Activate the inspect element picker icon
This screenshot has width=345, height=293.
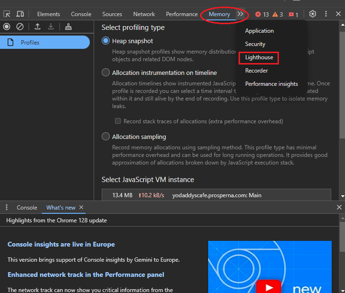[x=7, y=14]
